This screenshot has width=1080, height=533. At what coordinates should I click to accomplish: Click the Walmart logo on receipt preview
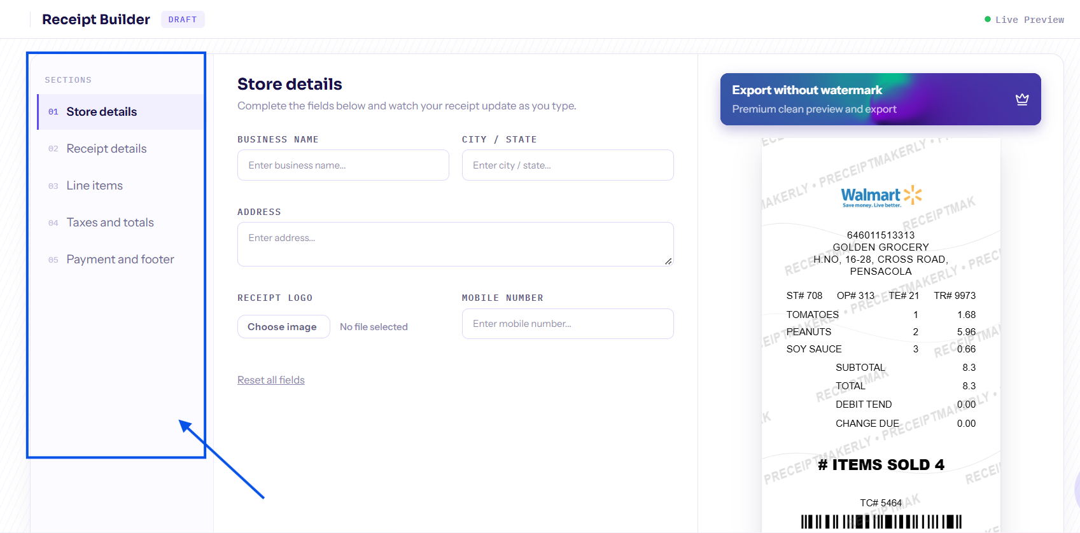coord(881,196)
